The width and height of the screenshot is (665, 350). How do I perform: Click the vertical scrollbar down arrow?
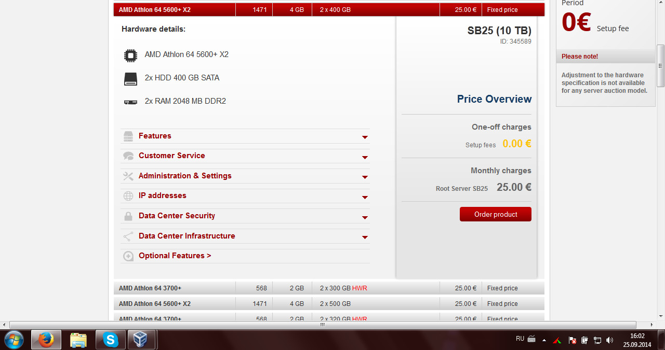point(660,315)
